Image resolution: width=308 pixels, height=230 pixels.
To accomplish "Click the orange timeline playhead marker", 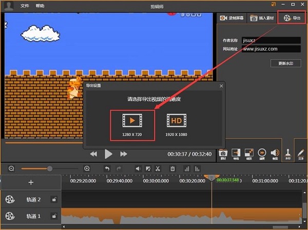I will point(211,177).
